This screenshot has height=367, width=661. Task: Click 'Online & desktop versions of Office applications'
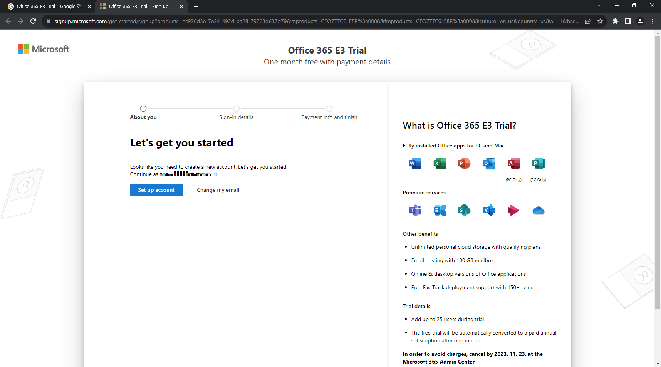pyautogui.click(x=468, y=274)
